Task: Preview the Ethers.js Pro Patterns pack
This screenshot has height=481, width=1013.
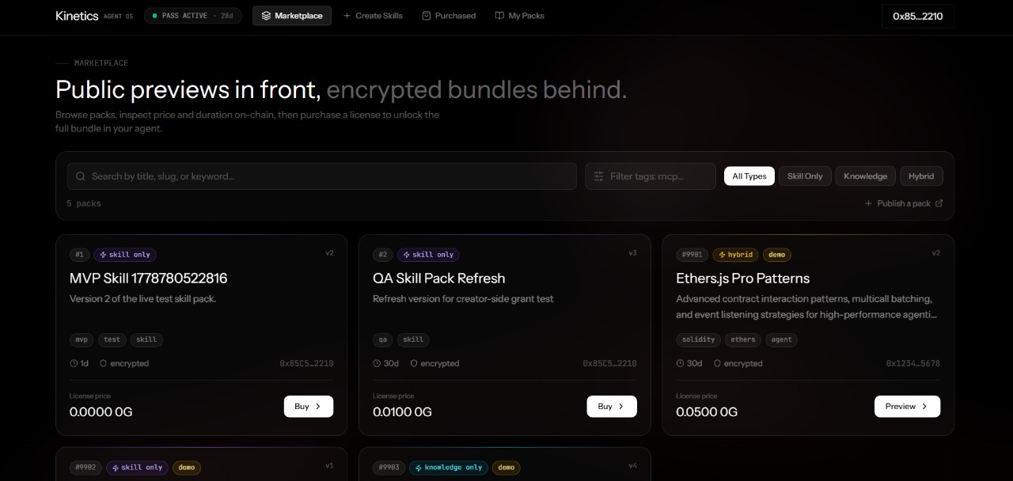Action: coord(907,406)
